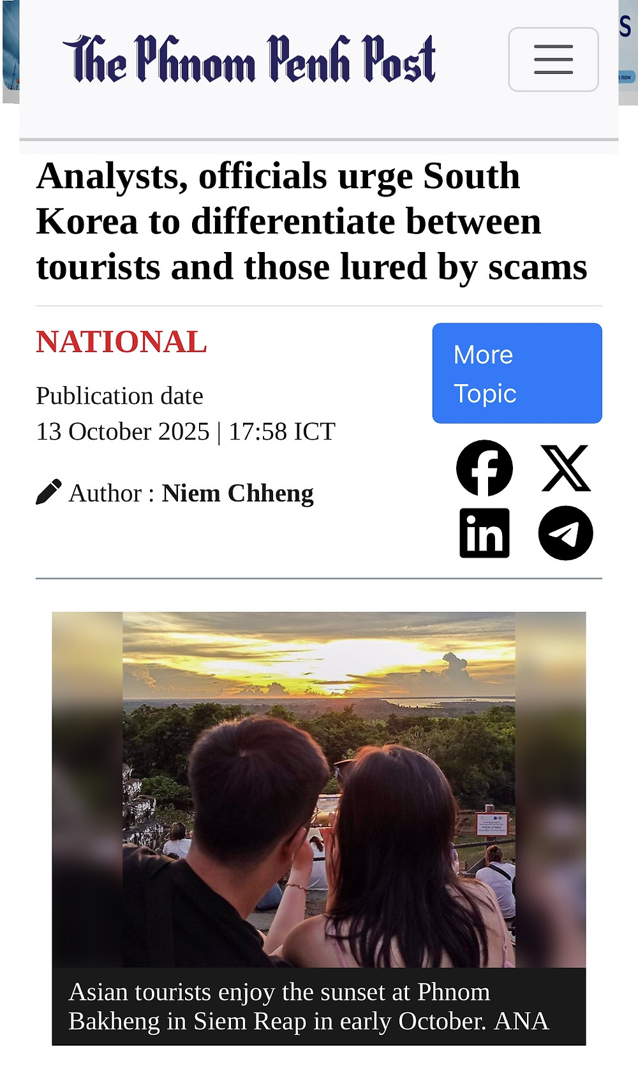Click the banner ad at top right
This screenshot has height=1084, width=638.
pyautogui.click(x=628, y=52)
